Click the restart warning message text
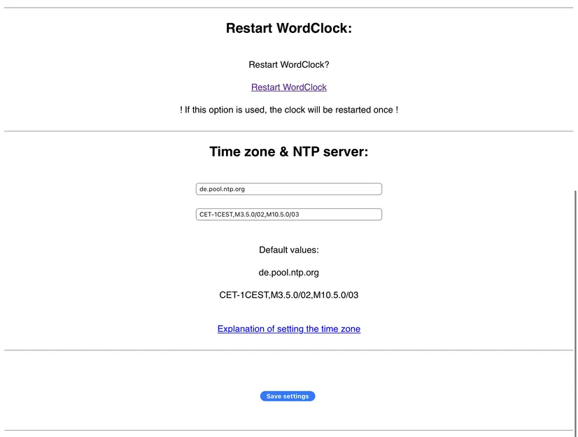The image size is (578, 437). point(288,109)
